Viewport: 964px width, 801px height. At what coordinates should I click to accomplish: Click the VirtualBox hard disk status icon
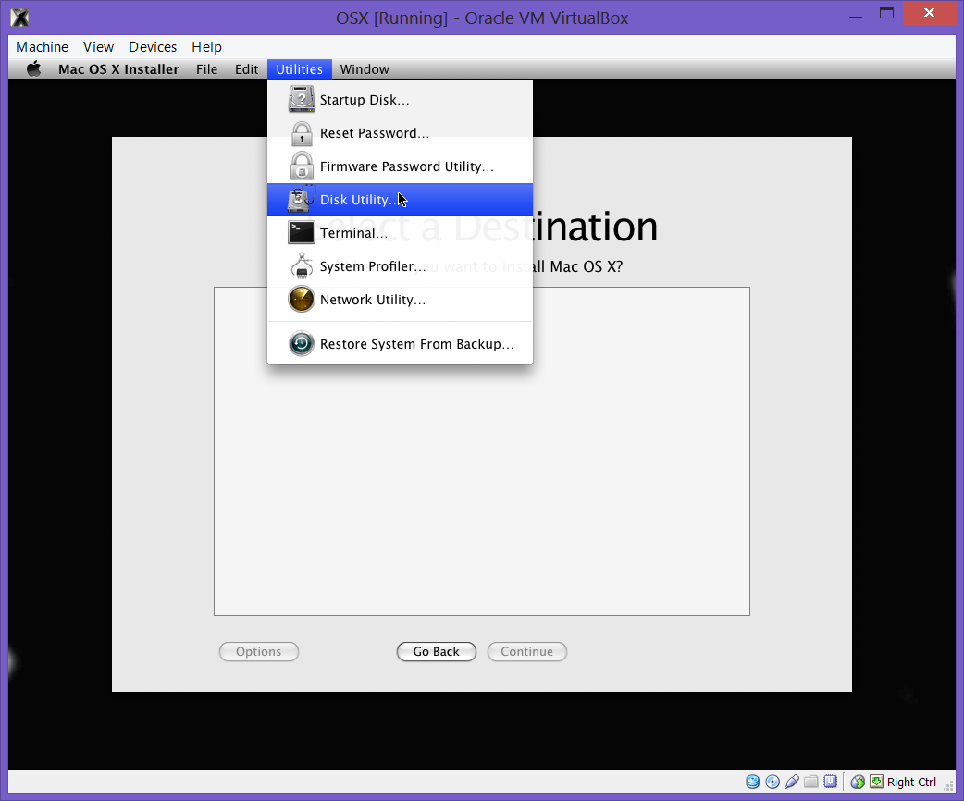pos(752,782)
